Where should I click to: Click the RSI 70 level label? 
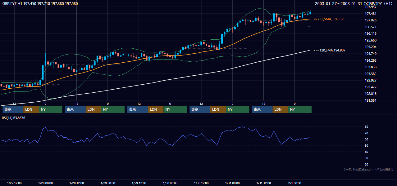(367, 133)
